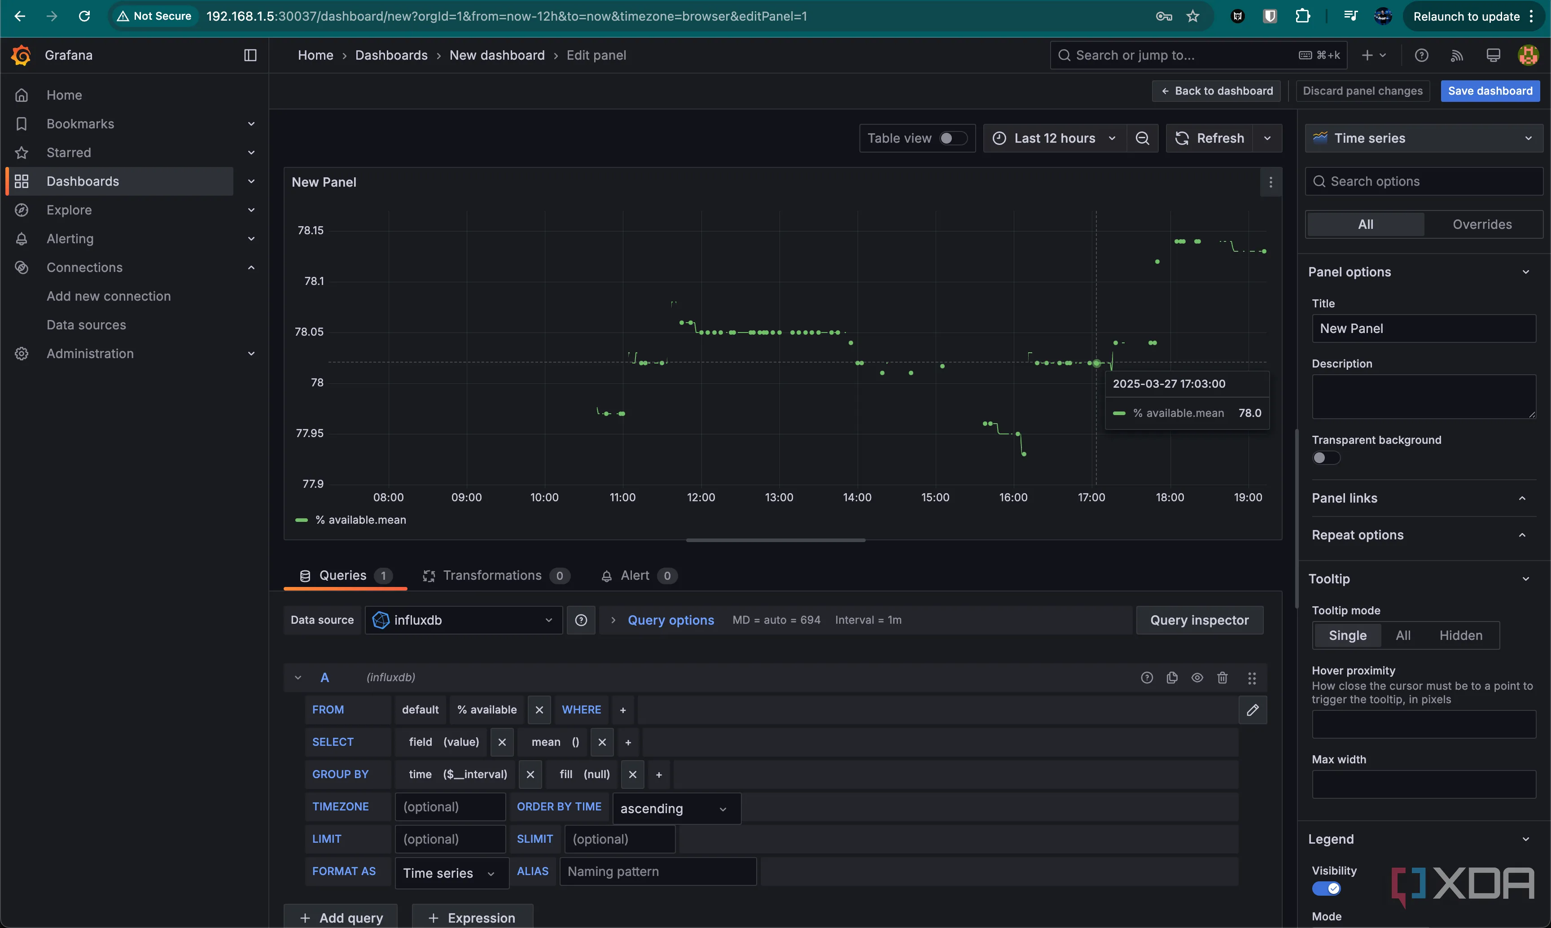This screenshot has width=1551, height=928.
Task: Open the panel three-dot menu
Action: (1270, 182)
